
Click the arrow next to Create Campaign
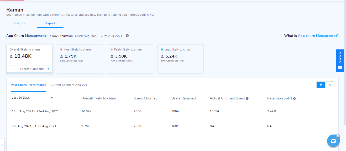[x=48, y=69]
